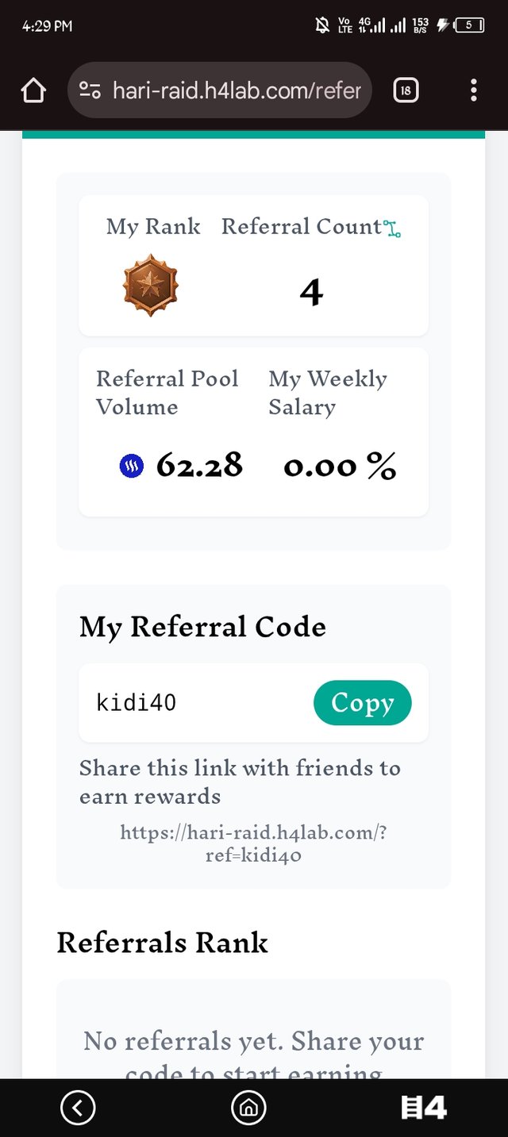Open the site settings icon in address bar
Screen dimensions: 508x1137
90,91
